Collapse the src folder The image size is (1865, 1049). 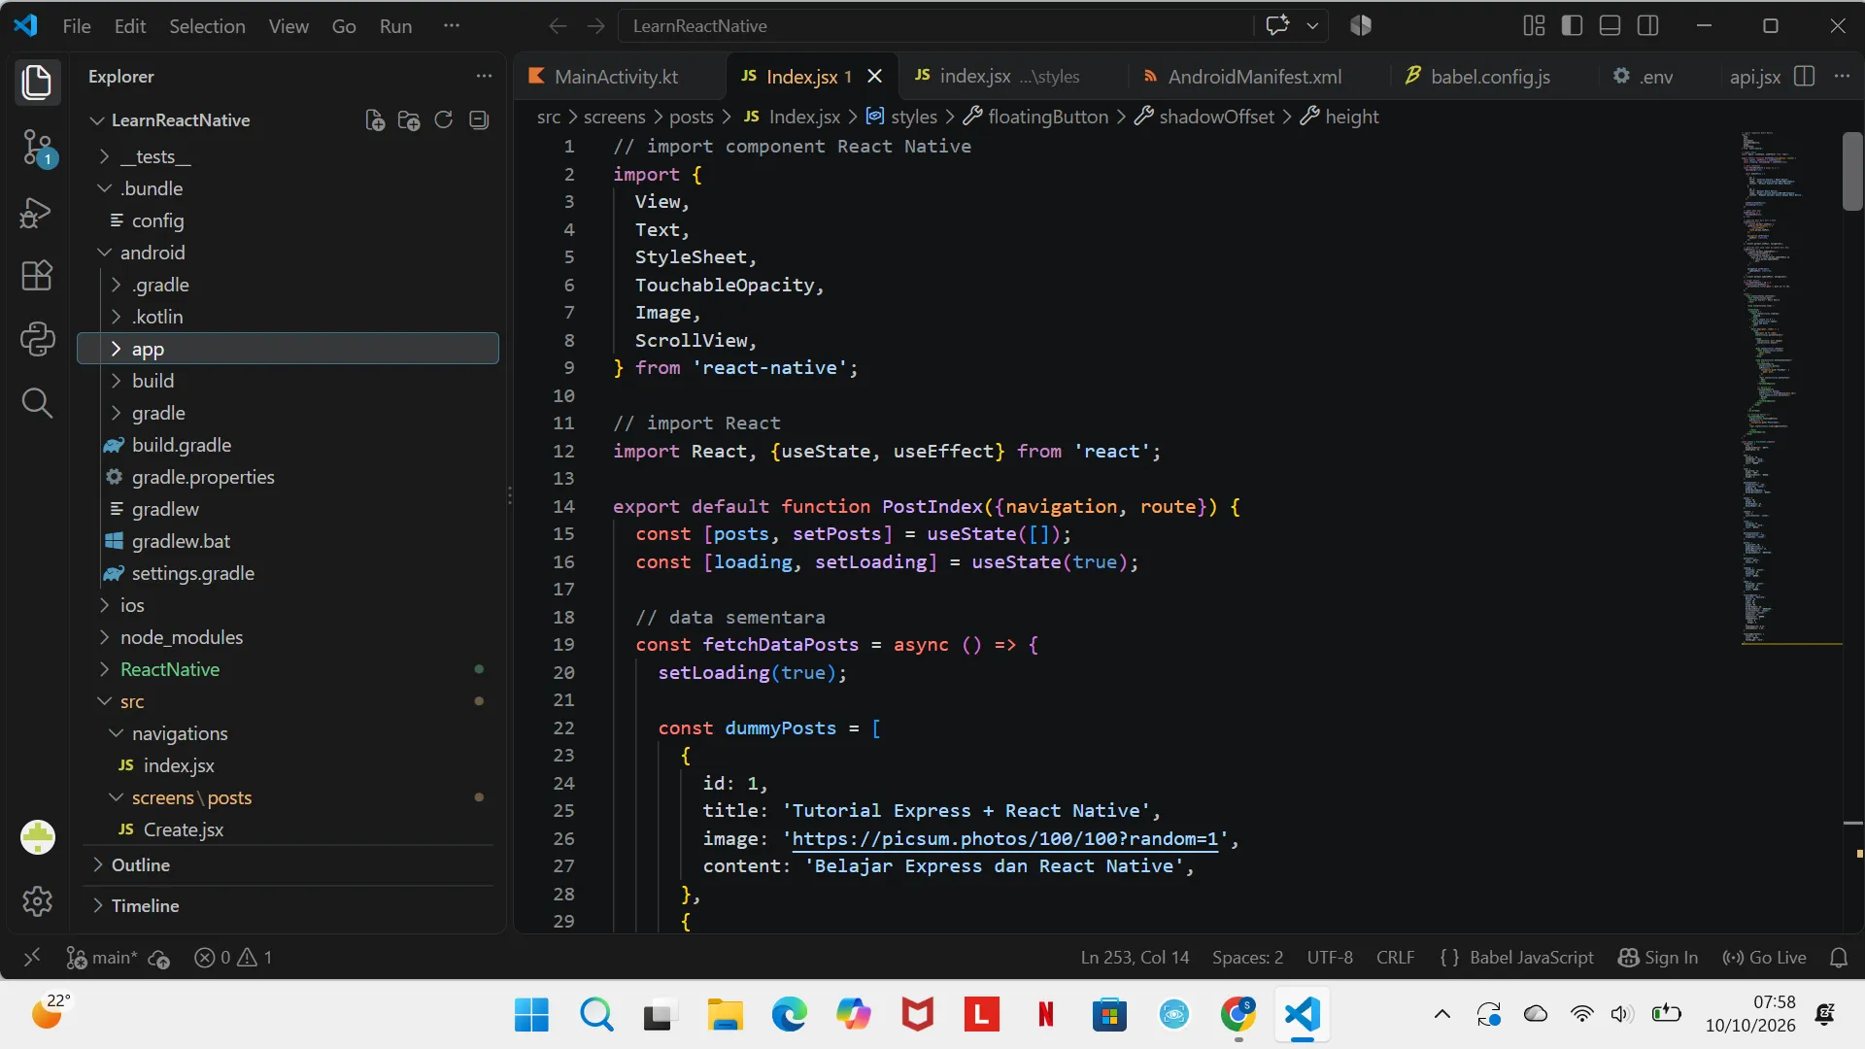click(x=288, y=701)
